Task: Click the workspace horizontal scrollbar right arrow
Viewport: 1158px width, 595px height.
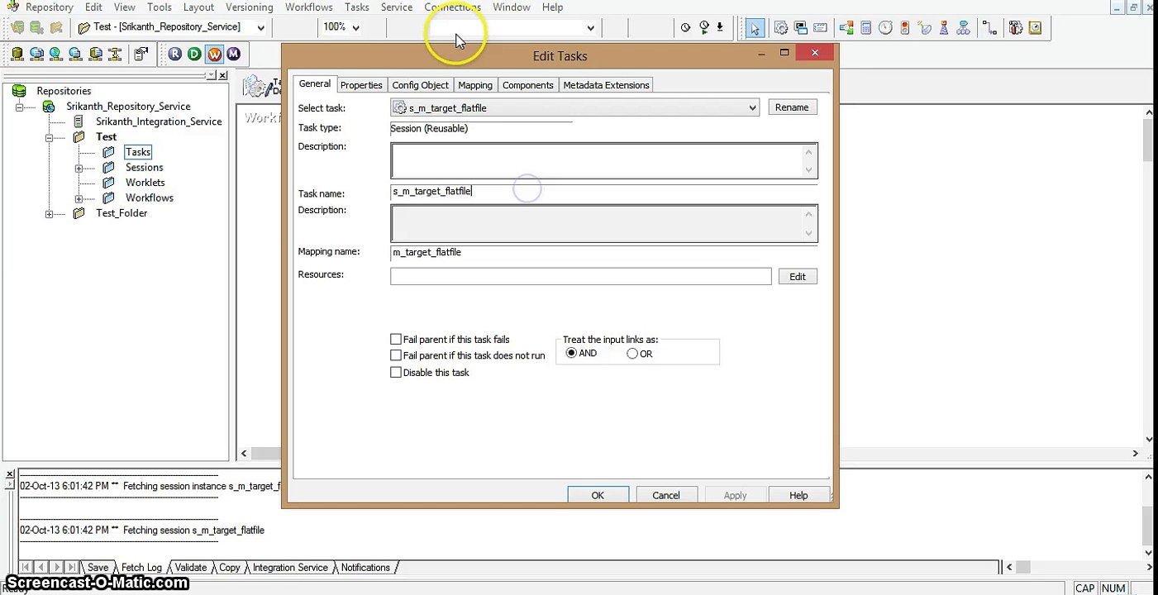Action: pos(1135,453)
